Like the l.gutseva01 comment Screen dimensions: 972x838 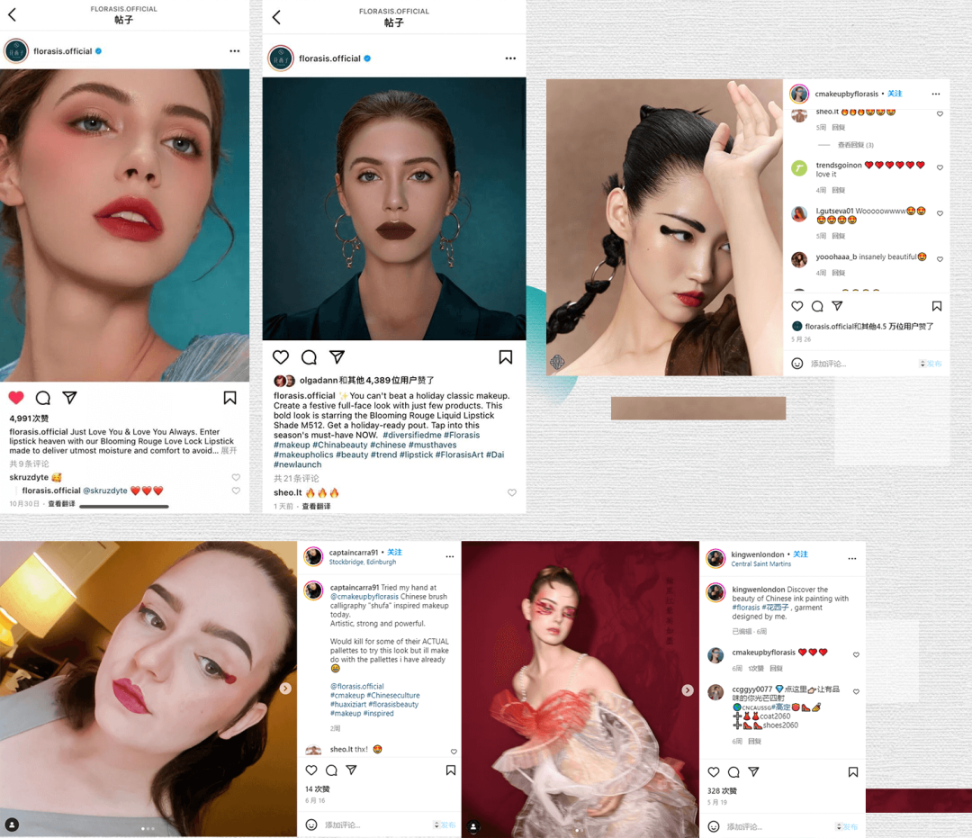[x=940, y=213]
